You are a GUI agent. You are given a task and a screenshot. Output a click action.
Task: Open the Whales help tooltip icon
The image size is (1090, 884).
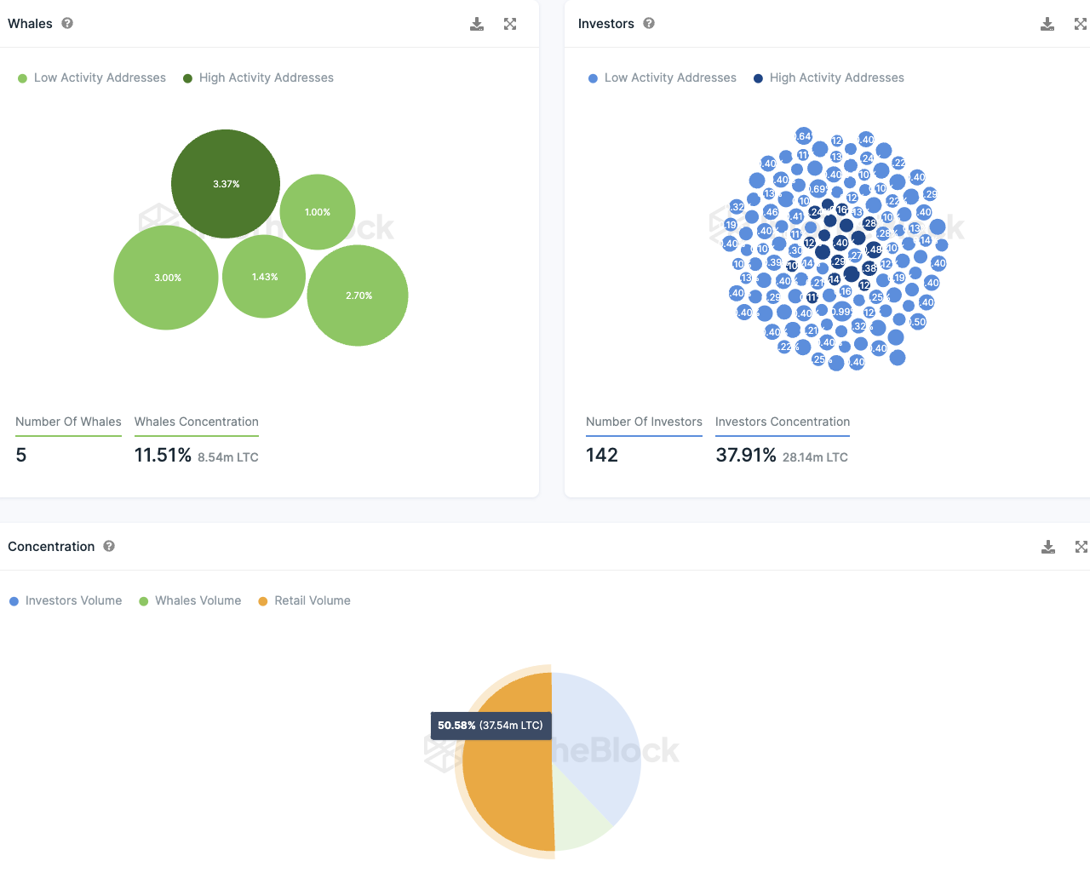pos(67,23)
